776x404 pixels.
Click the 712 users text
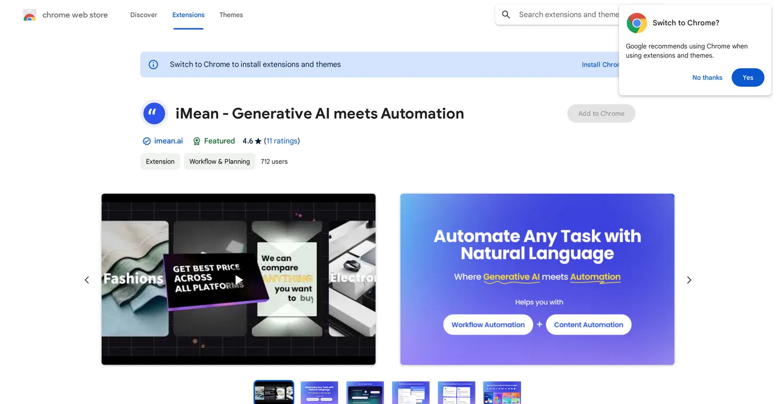(x=274, y=161)
